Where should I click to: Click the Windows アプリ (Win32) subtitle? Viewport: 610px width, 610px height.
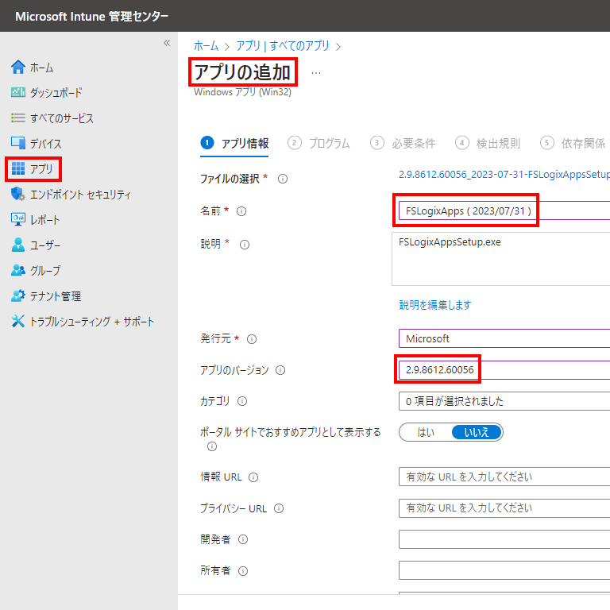click(x=242, y=92)
